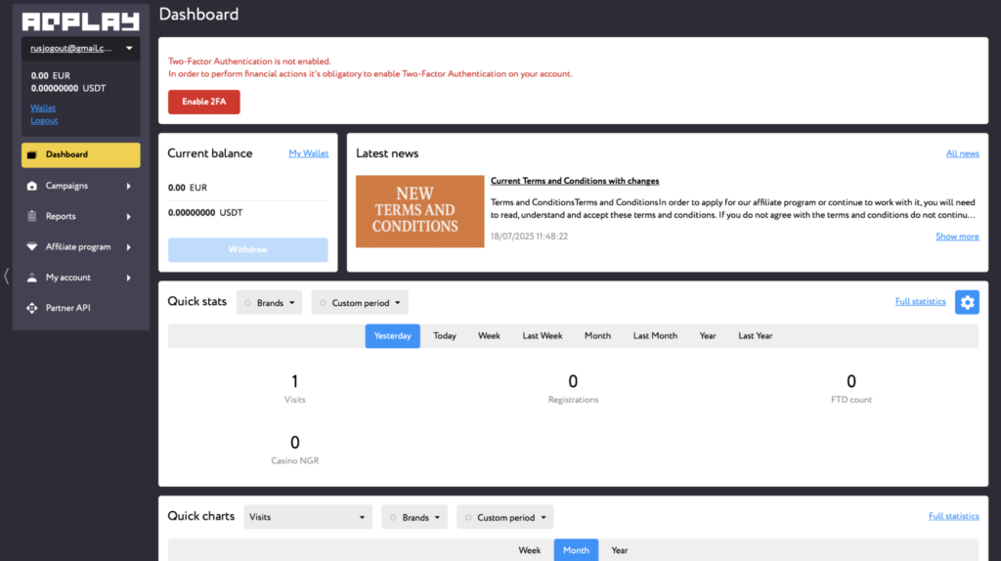Select the Week tab in Quick charts
Viewport: 1001px width, 561px height.
(x=530, y=550)
